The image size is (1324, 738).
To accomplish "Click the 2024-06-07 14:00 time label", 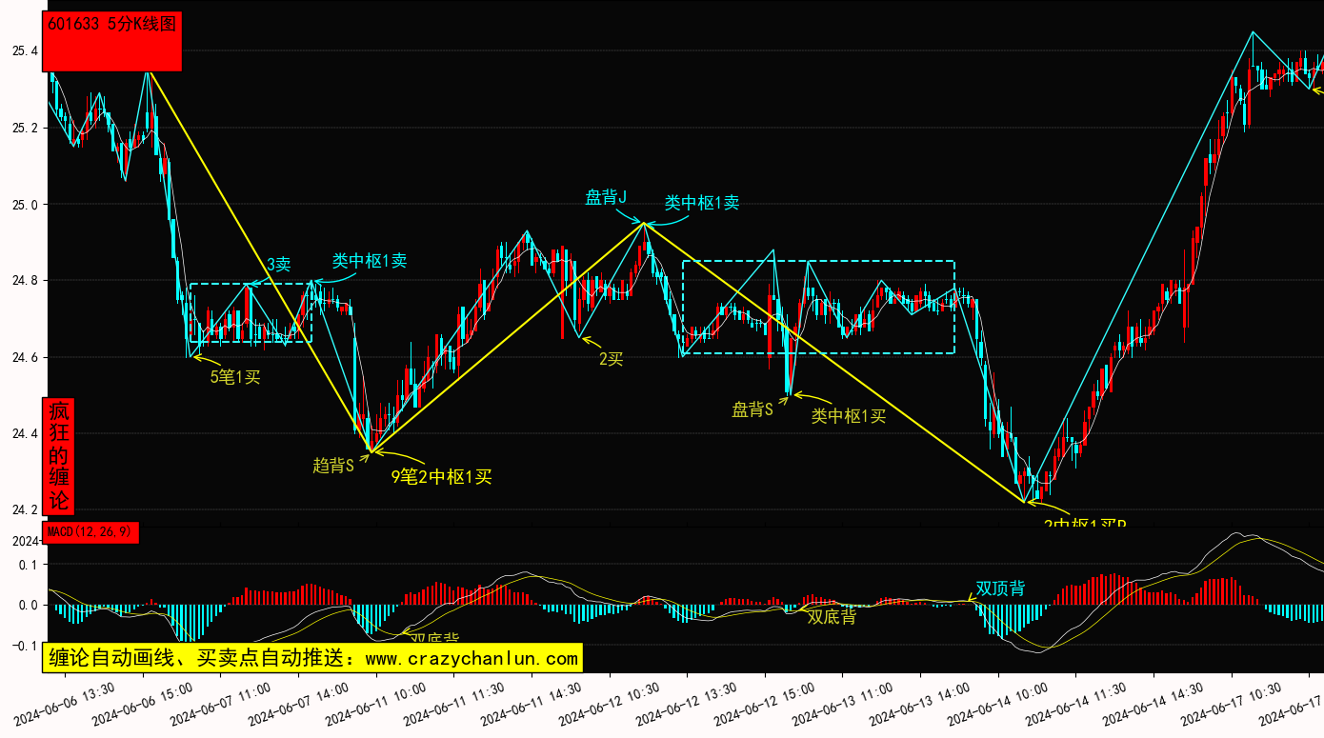I will point(298,704).
